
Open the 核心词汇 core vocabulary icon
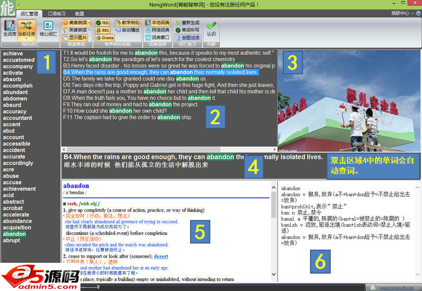[x=48, y=28]
